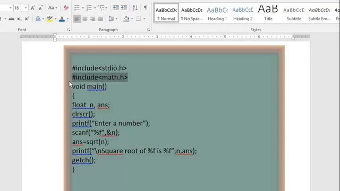Toggle strikethrough formatting

[x=11, y=19]
